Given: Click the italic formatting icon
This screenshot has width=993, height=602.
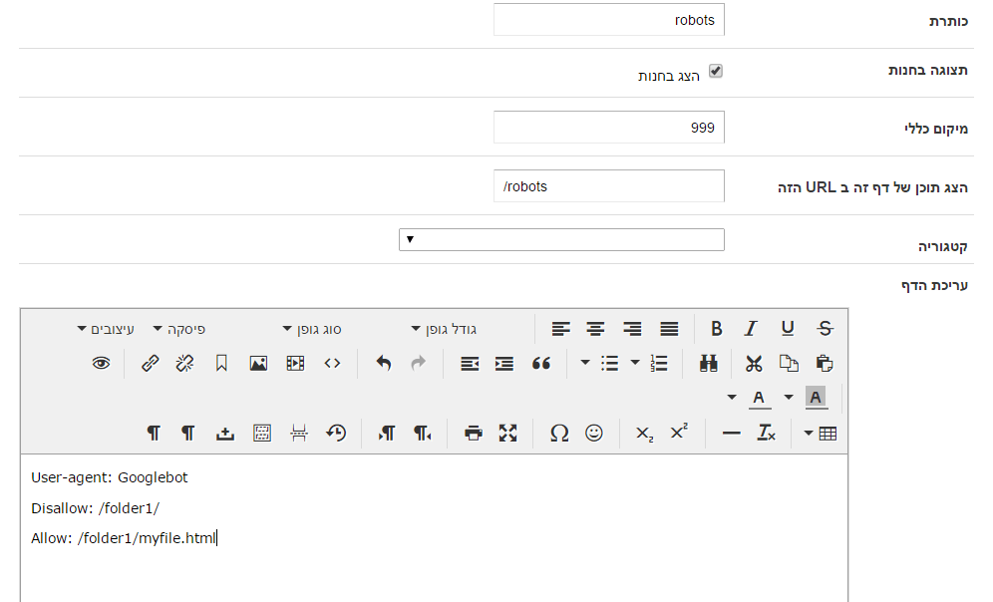Looking at the screenshot, I should 752,329.
